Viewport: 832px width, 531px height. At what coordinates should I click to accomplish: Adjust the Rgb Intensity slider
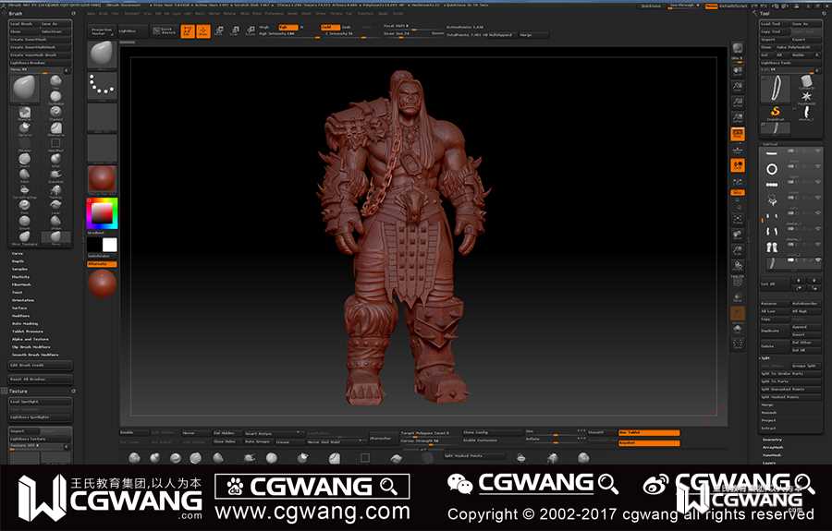(x=289, y=33)
